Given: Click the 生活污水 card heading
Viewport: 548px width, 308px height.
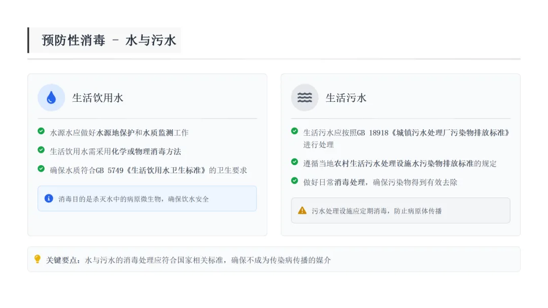Looking at the screenshot, I should (346, 98).
